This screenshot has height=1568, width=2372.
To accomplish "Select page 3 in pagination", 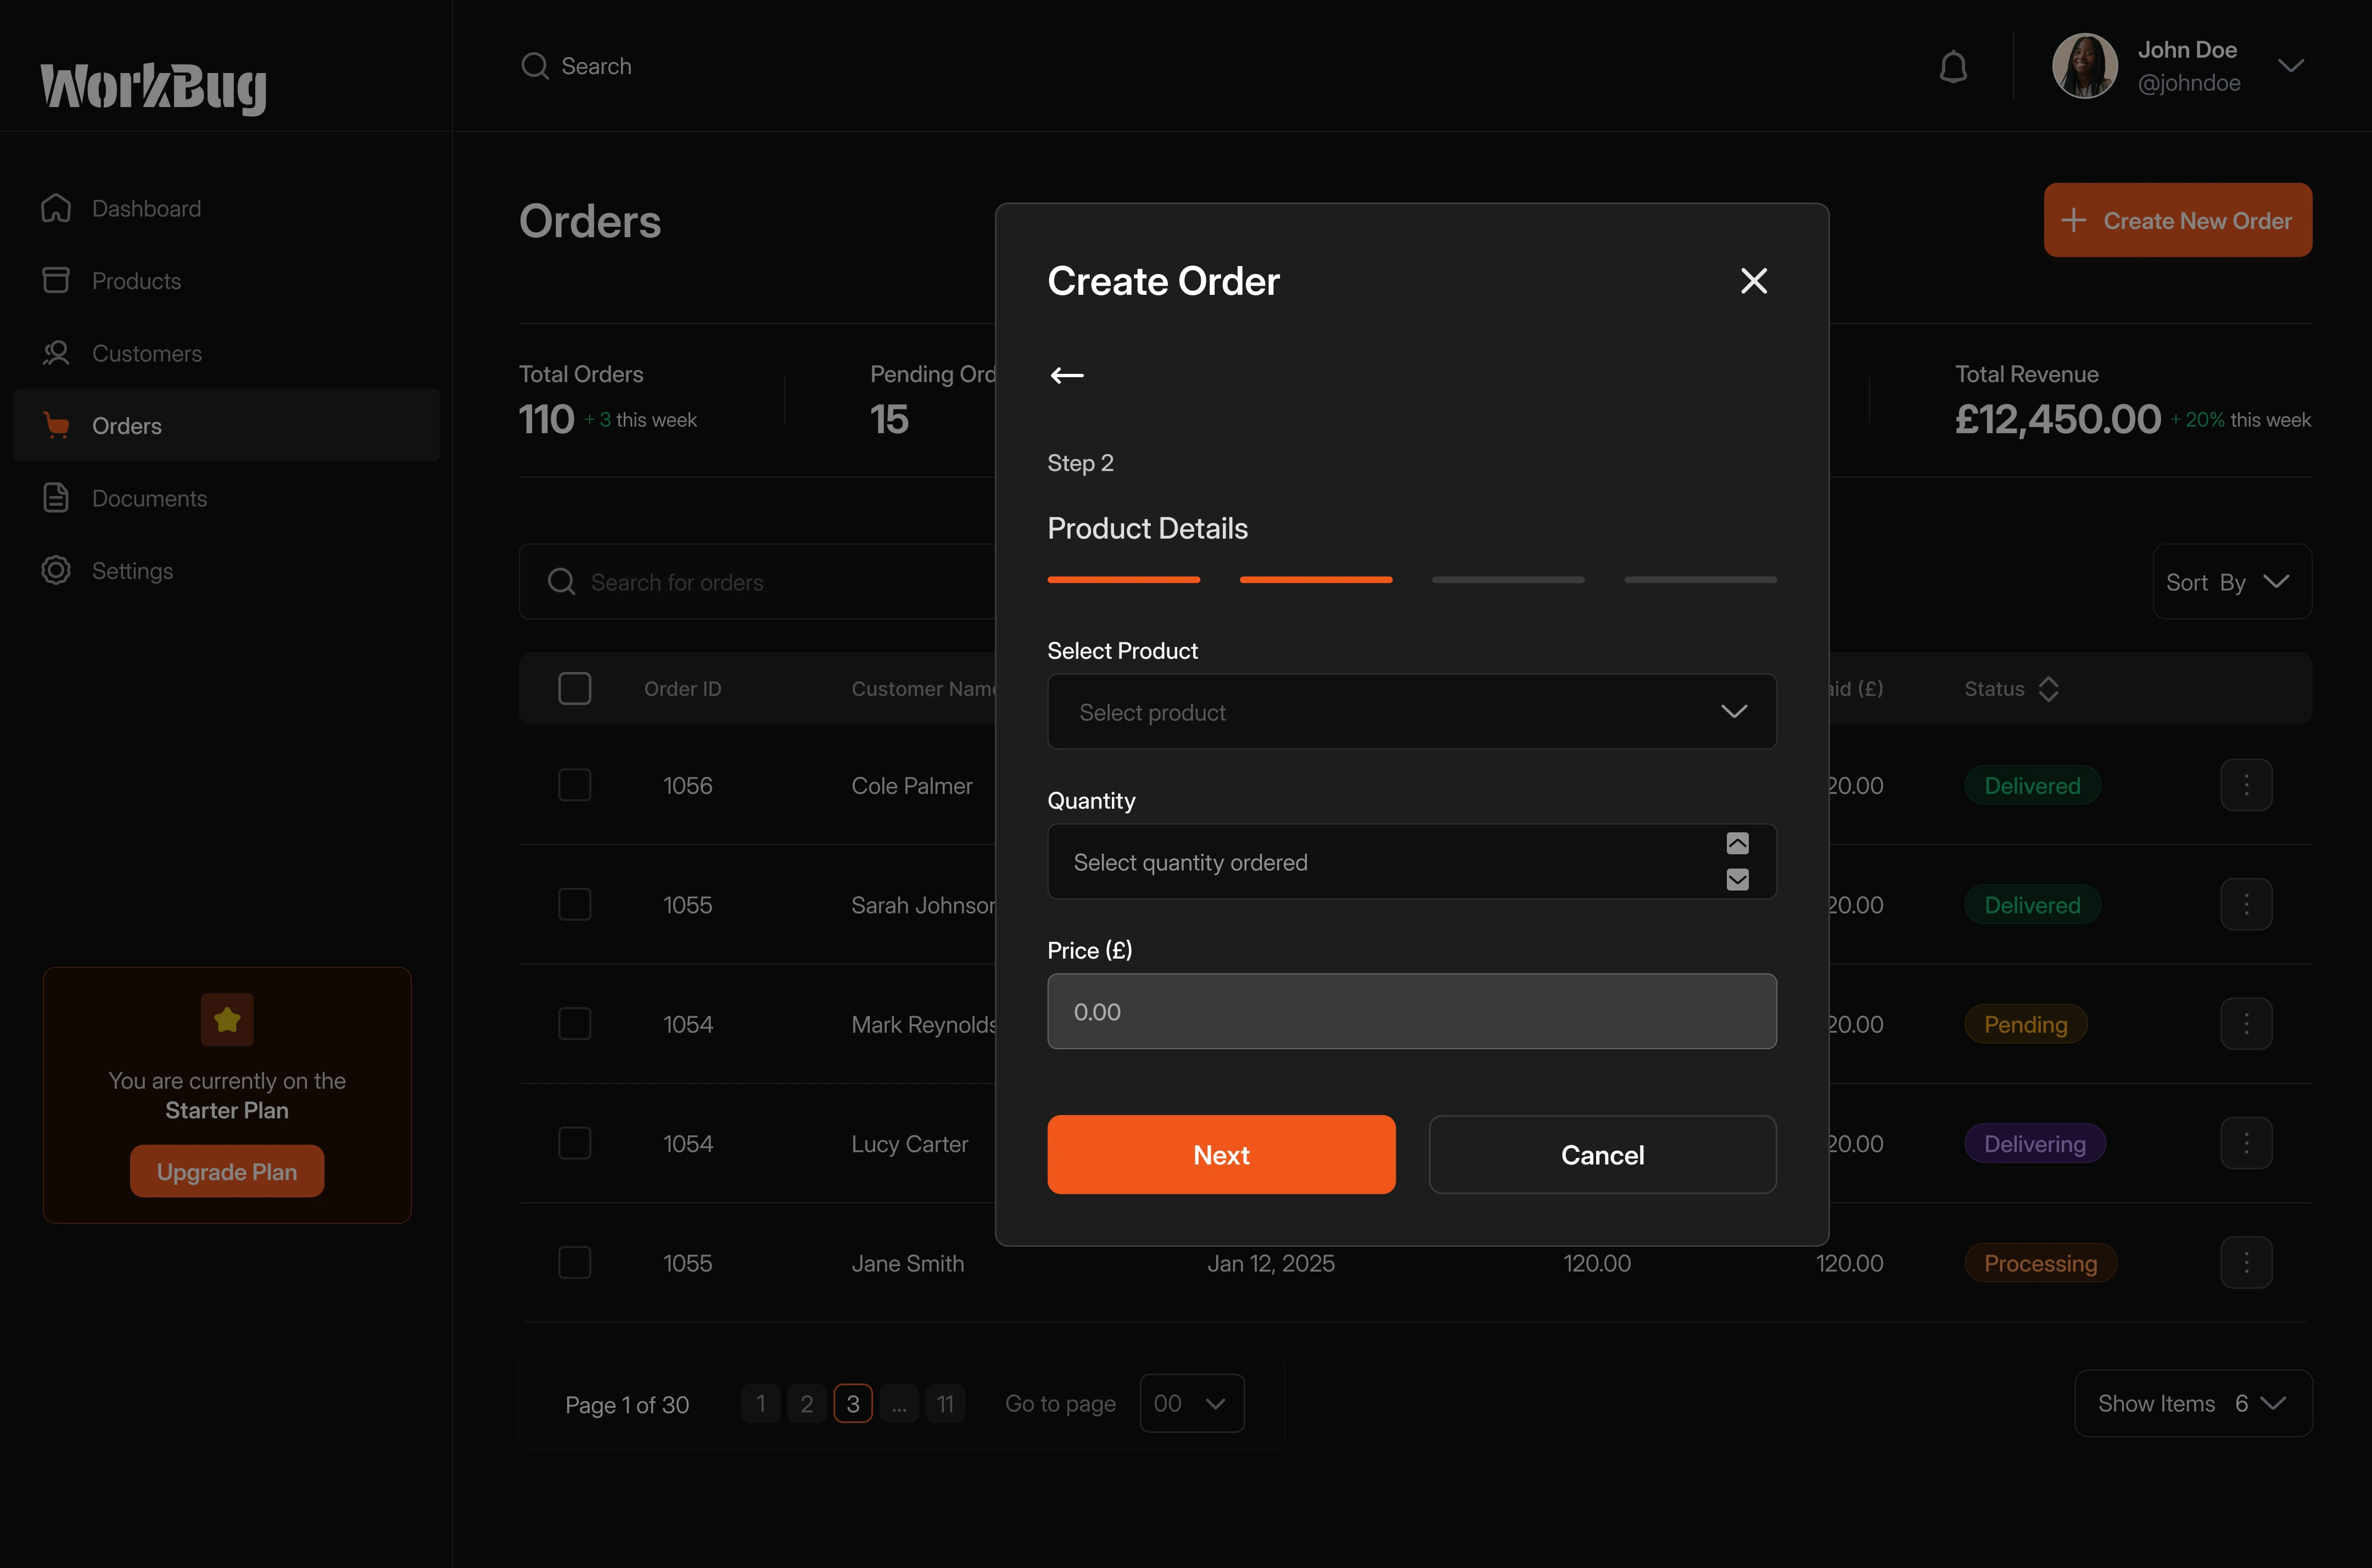I will point(853,1403).
